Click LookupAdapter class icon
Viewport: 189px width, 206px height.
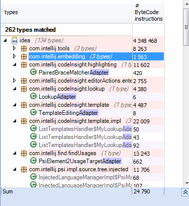tap(33, 96)
